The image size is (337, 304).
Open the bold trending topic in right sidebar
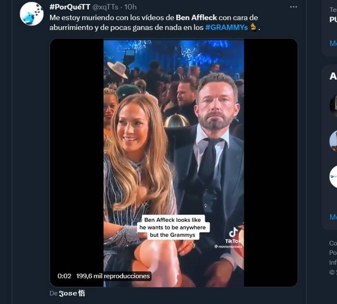pyautogui.click(x=333, y=19)
